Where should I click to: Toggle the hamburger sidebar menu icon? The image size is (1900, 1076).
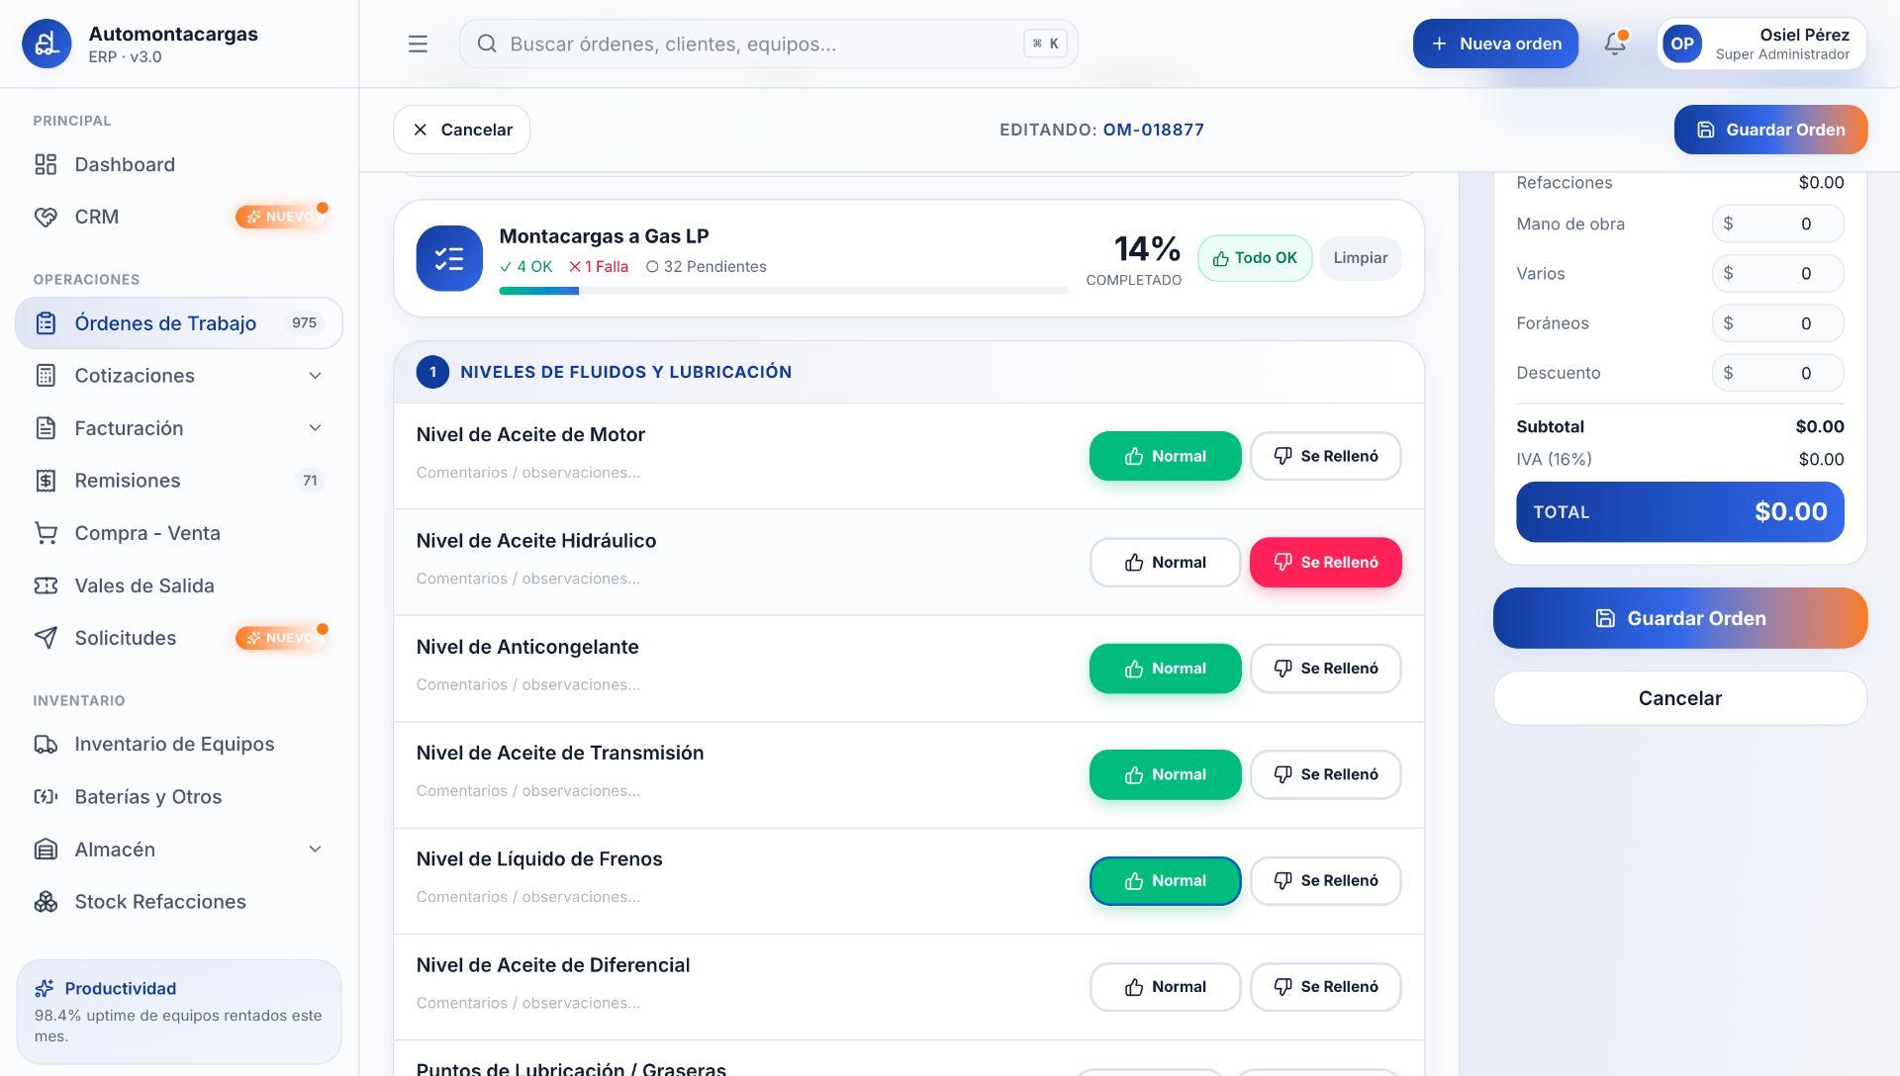coord(418,44)
